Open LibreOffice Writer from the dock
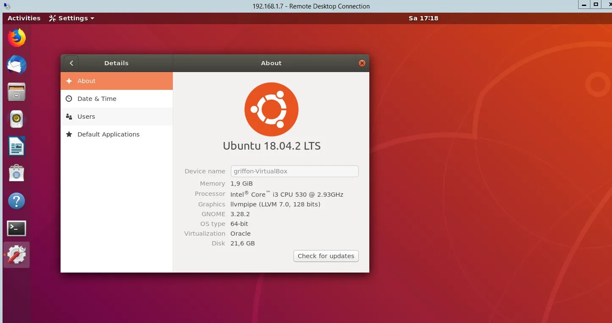Viewport: 612px width, 323px height. tap(17, 146)
